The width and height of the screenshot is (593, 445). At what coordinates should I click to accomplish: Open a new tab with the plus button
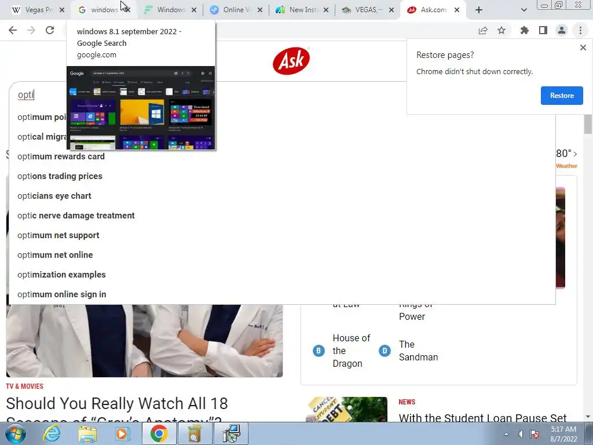[x=479, y=10]
